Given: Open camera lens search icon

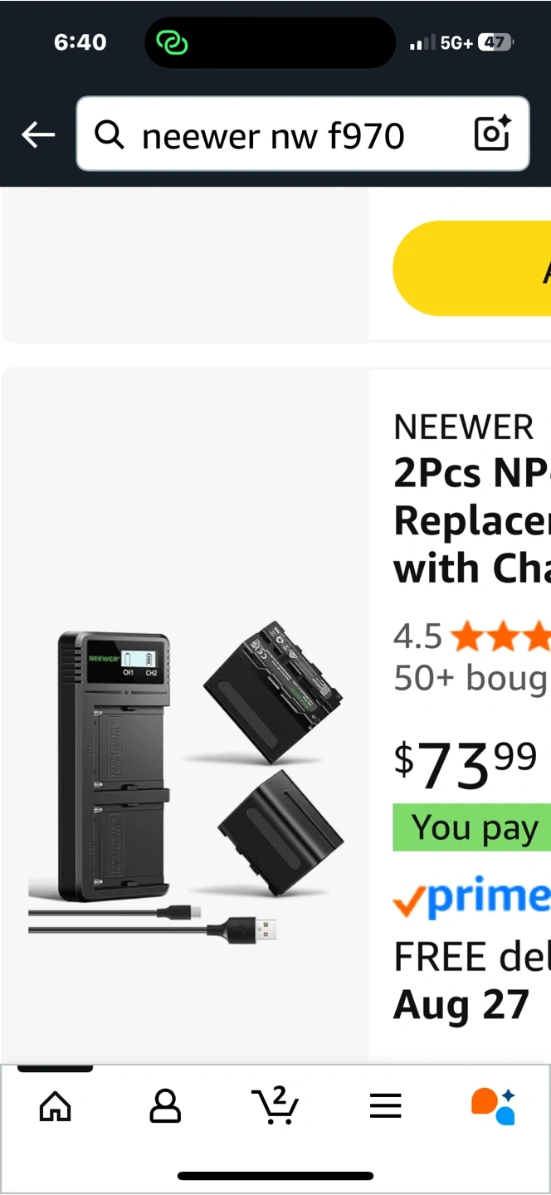Looking at the screenshot, I should coord(491,134).
